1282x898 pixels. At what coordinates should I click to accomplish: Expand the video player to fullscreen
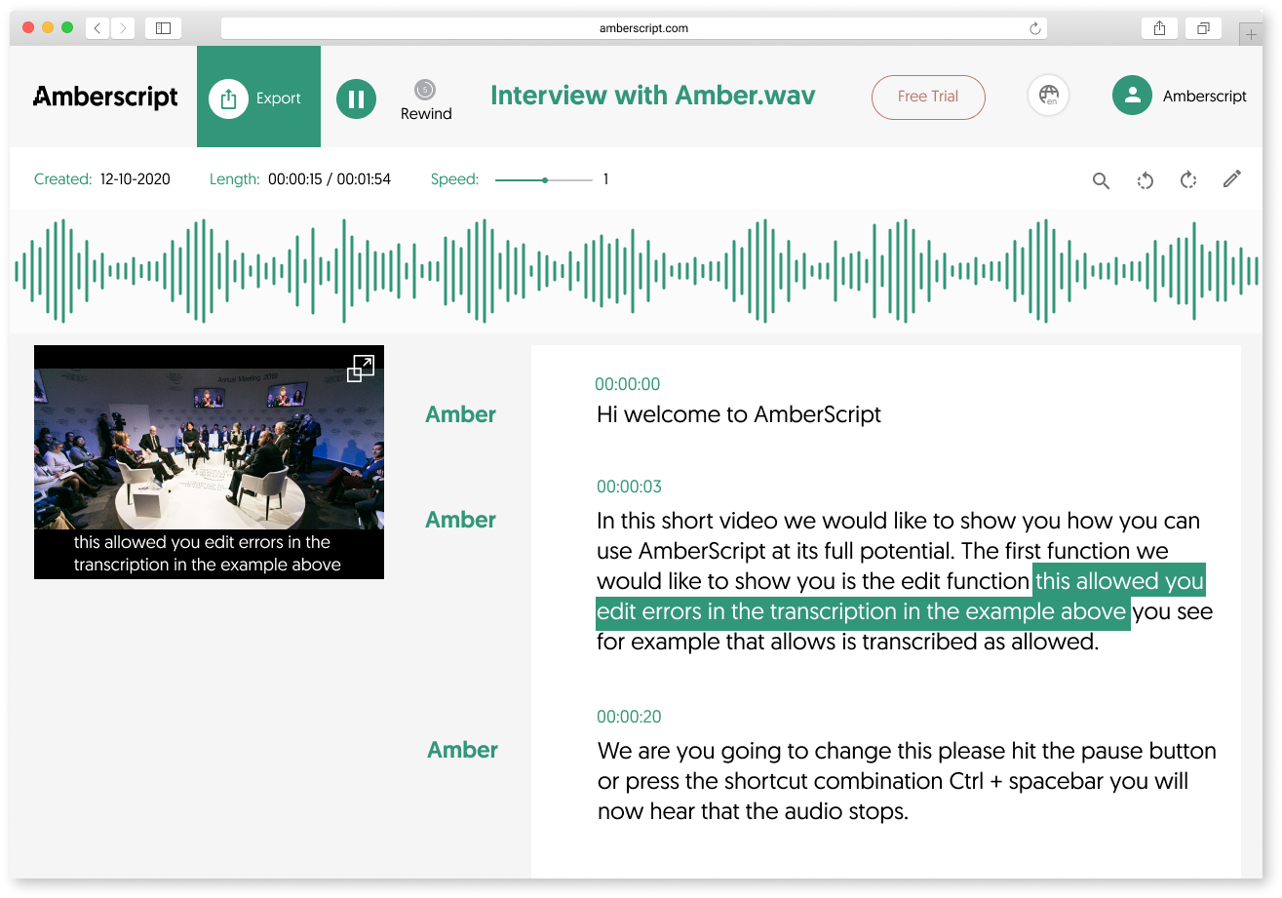361,369
